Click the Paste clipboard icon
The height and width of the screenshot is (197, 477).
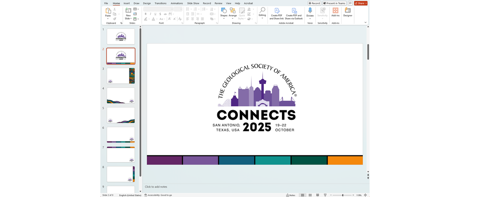108,11
